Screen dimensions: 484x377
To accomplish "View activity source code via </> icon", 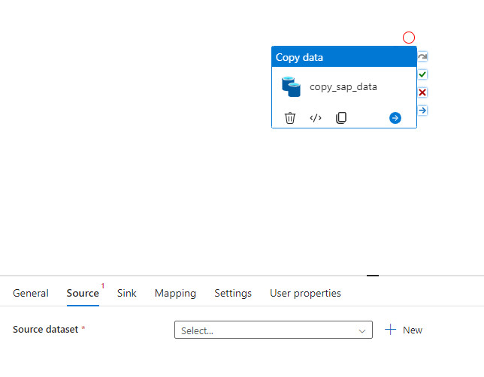I will [x=316, y=118].
